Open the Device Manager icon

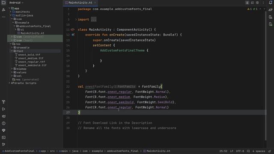point(271,17)
